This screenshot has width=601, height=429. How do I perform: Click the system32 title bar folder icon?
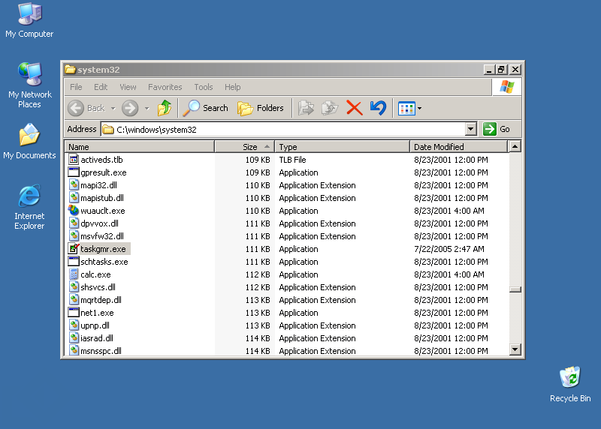[x=70, y=69]
